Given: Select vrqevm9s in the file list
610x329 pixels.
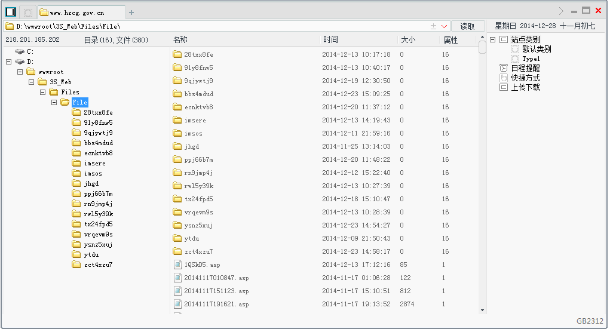Looking at the screenshot, I should click(198, 213).
